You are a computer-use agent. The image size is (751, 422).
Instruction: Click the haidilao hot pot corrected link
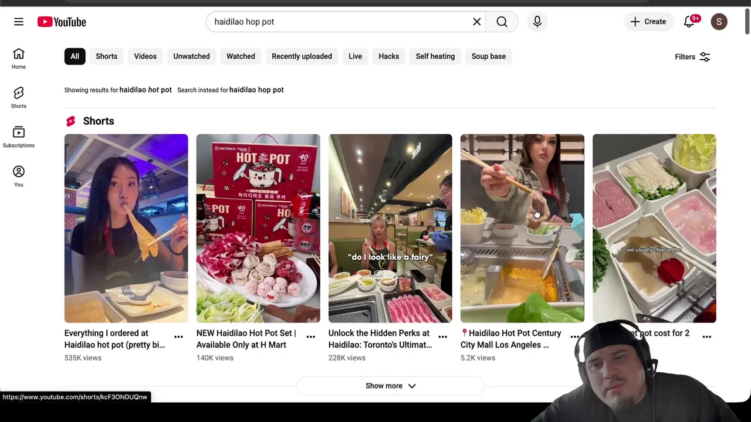click(x=146, y=90)
